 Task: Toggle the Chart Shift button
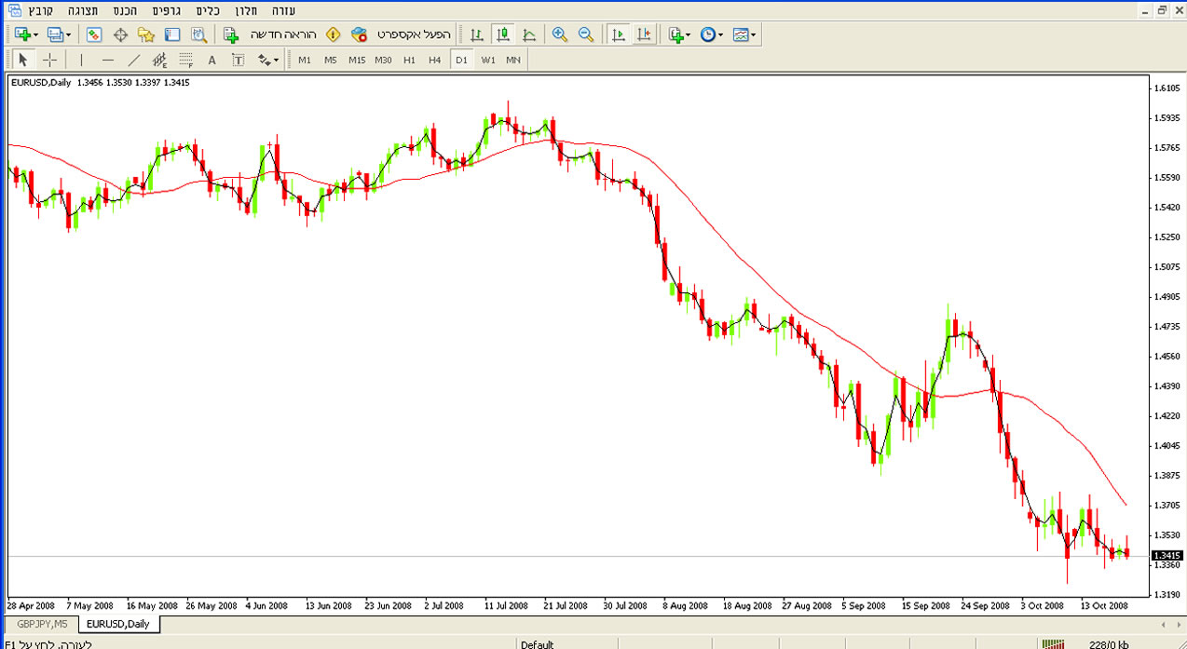643,34
